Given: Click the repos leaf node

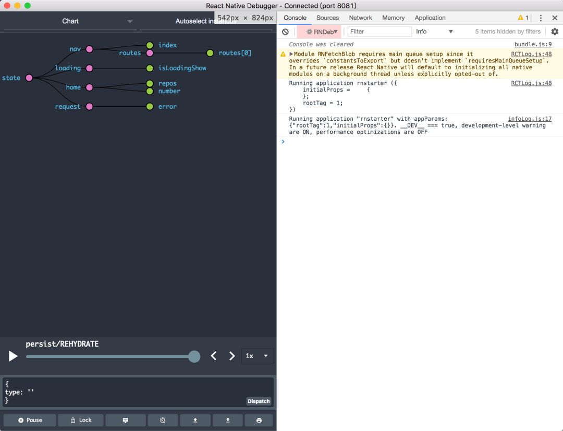Looking at the screenshot, I should tap(150, 84).
